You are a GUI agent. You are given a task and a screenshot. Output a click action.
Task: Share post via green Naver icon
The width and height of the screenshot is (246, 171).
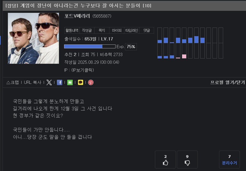[70, 82]
